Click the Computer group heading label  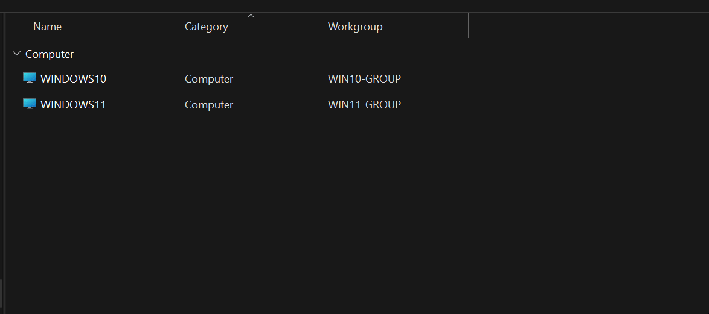[x=50, y=54]
